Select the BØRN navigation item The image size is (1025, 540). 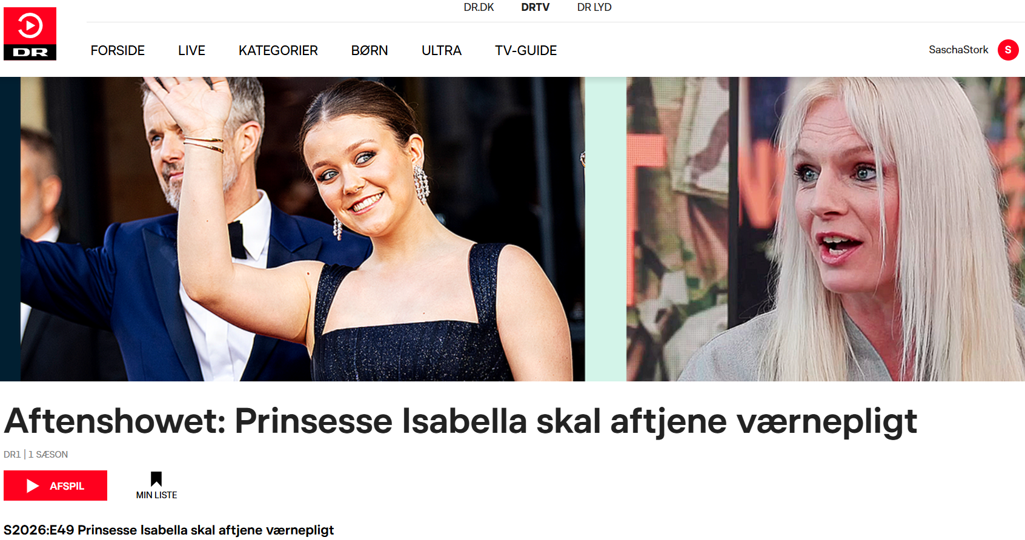point(370,50)
